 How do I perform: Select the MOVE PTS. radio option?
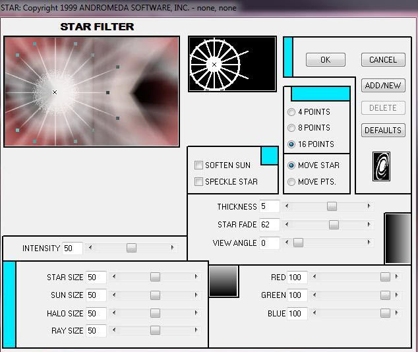pos(291,182)
